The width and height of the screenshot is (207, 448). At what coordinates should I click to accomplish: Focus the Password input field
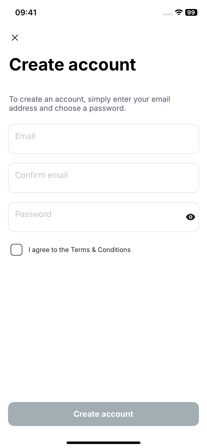103,217
